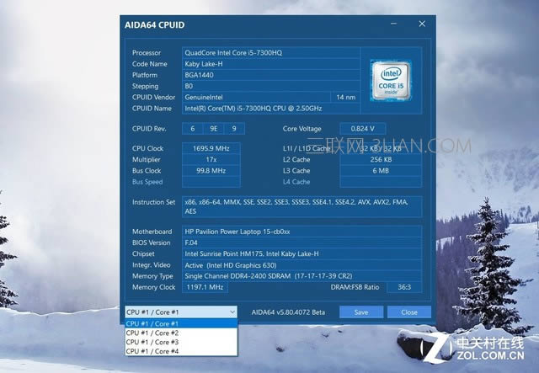
Task: Select CPU #1 / Core #1 in list
Action: pyautogui.click(x=181, y=323)
